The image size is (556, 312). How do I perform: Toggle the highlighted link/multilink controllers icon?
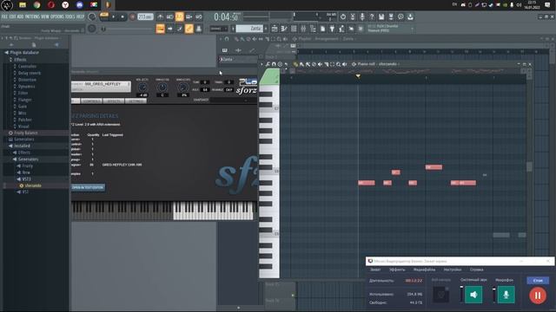pyautogui.click(x=189, y=29)
